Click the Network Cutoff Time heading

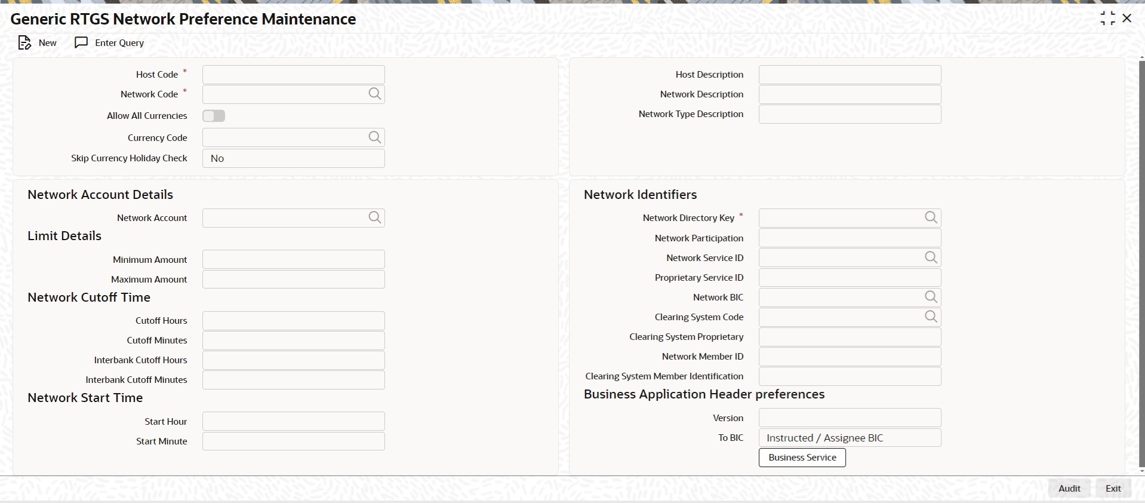[x=89, y=297]
